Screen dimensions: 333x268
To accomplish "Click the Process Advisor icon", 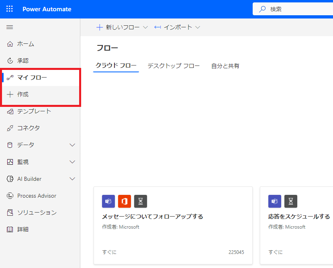I will tap(10, 196).
